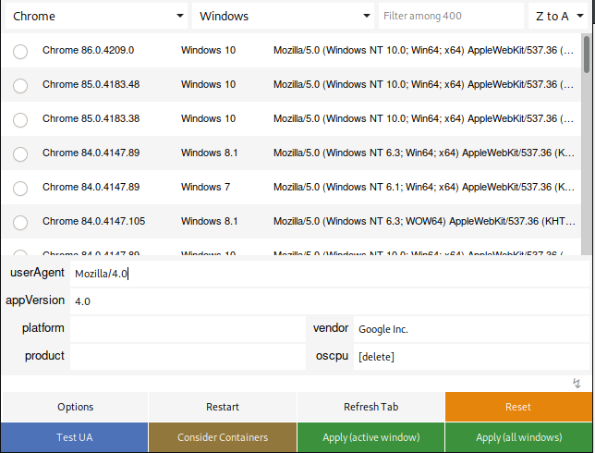Image resolution: width=595 pixels, height=453 pixels.
Task: Select Chrome 84.0.4147.89 Windows 8.1 radio button
Action: [20, 154]
